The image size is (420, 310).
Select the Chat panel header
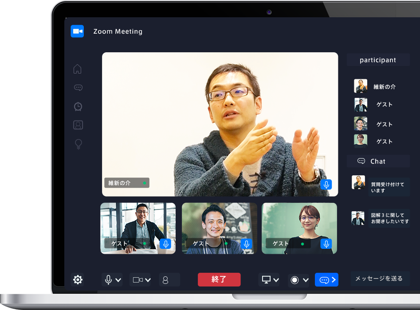pos(378,161)
